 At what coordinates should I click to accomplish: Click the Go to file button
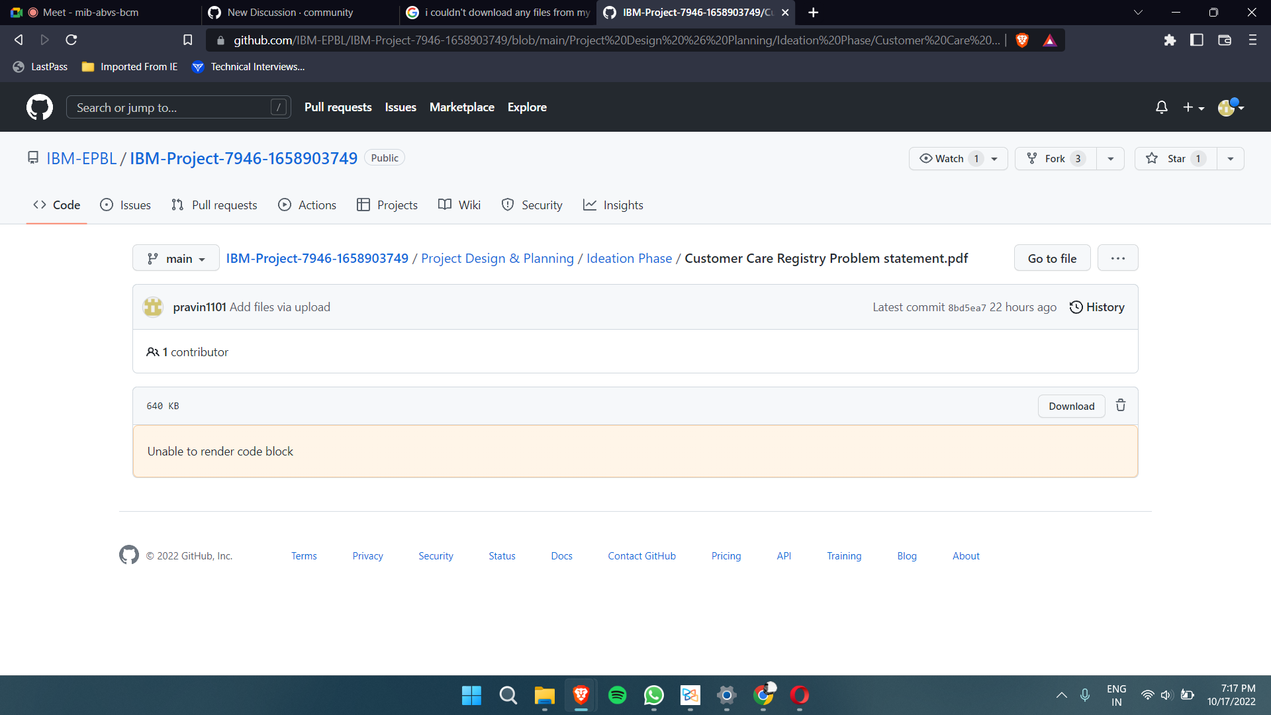[1052, 258]
